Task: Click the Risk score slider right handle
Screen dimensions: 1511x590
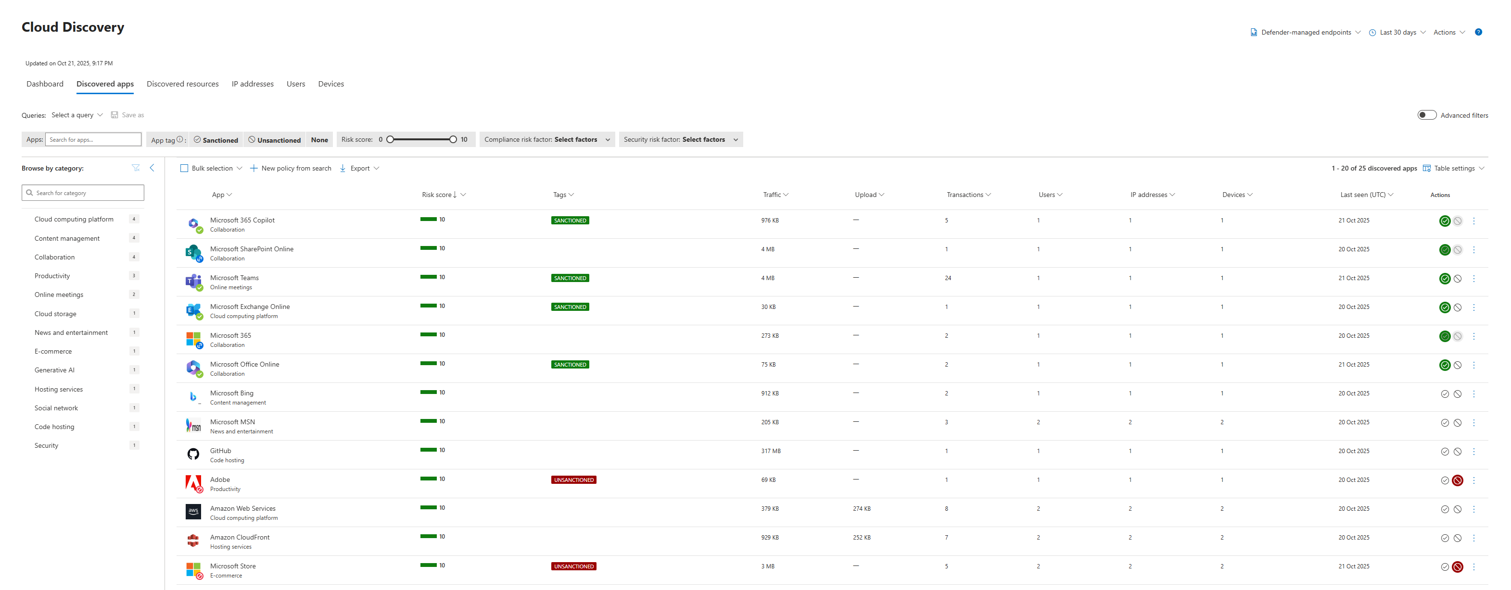Action: point(452,140)
